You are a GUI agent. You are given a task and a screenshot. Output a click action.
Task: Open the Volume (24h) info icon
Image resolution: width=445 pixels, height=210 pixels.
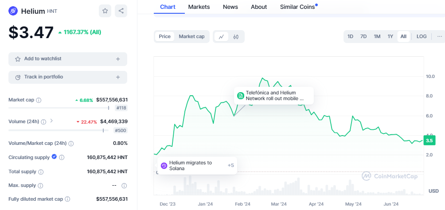[43, 122]
